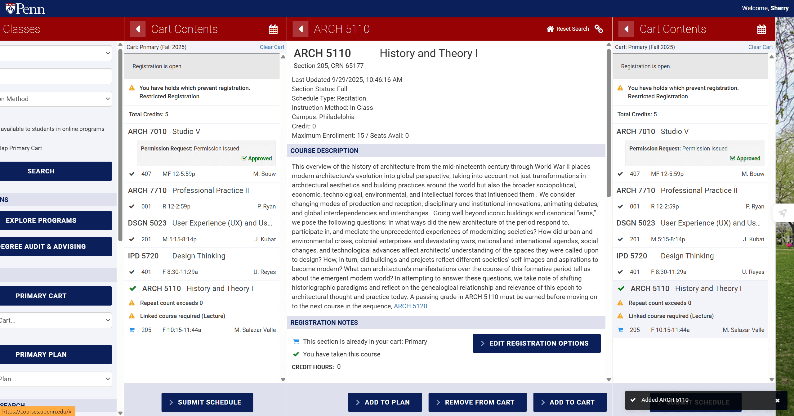
Task: Click the REGISTRATION NOTES section header
Action: (x=446, y=323)
